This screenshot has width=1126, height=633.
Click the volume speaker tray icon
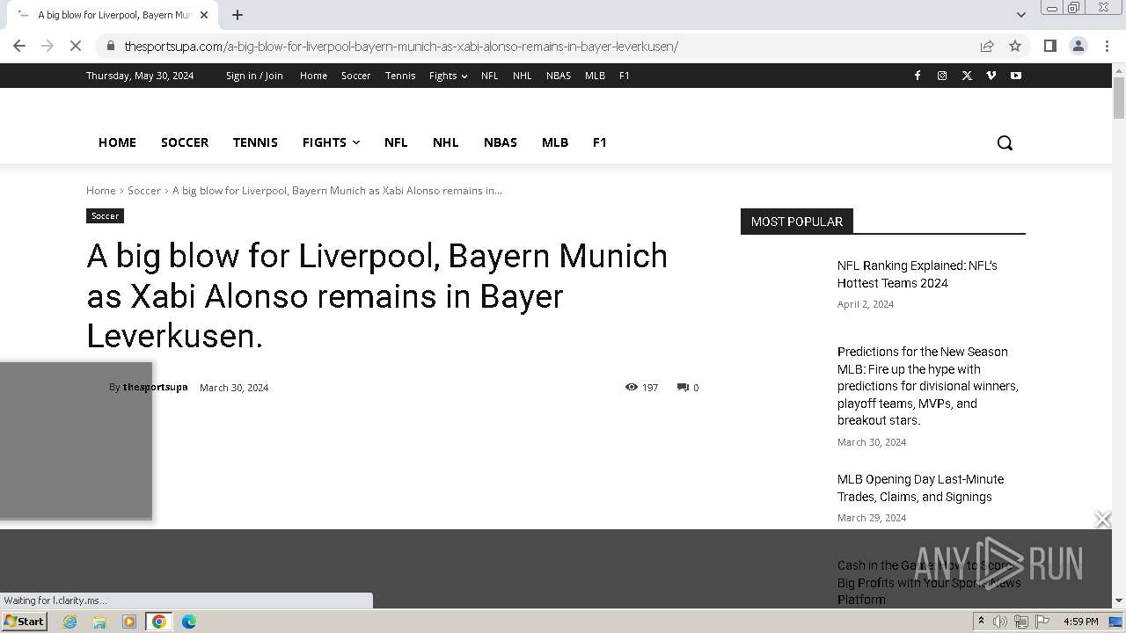tap(1000, 622)
